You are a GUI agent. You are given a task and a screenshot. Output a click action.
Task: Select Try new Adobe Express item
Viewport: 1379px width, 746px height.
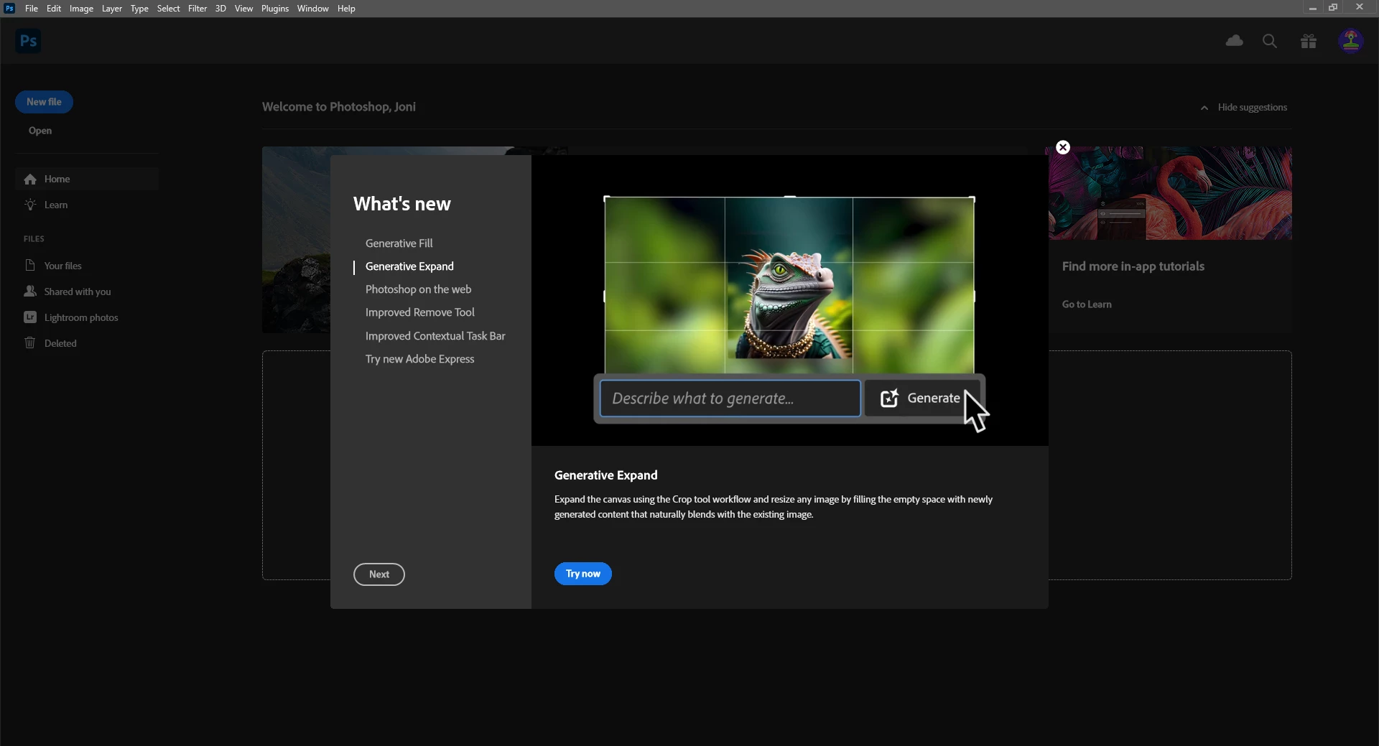coord(419,359)
